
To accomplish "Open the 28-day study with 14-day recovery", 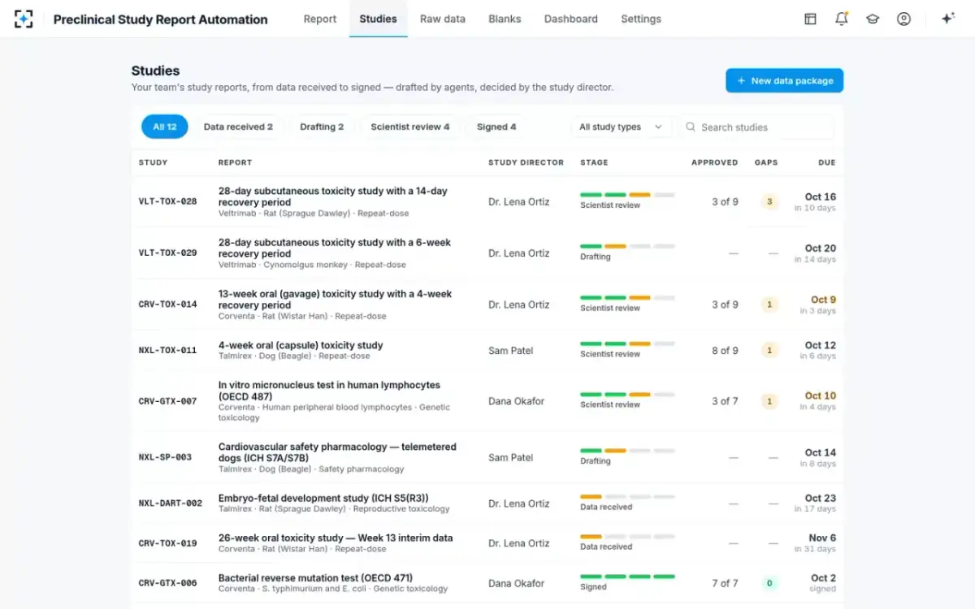I will point(332,197).
